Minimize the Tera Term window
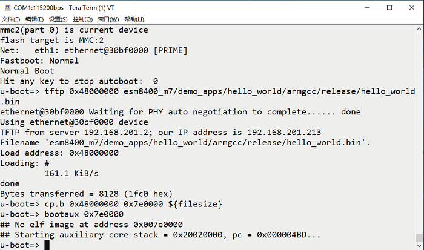 (367, 8)
